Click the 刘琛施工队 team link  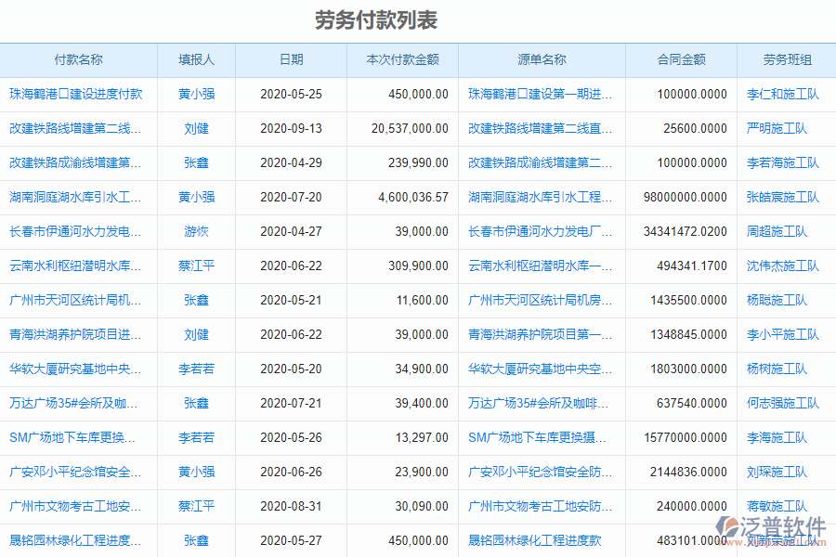(776, 472)
